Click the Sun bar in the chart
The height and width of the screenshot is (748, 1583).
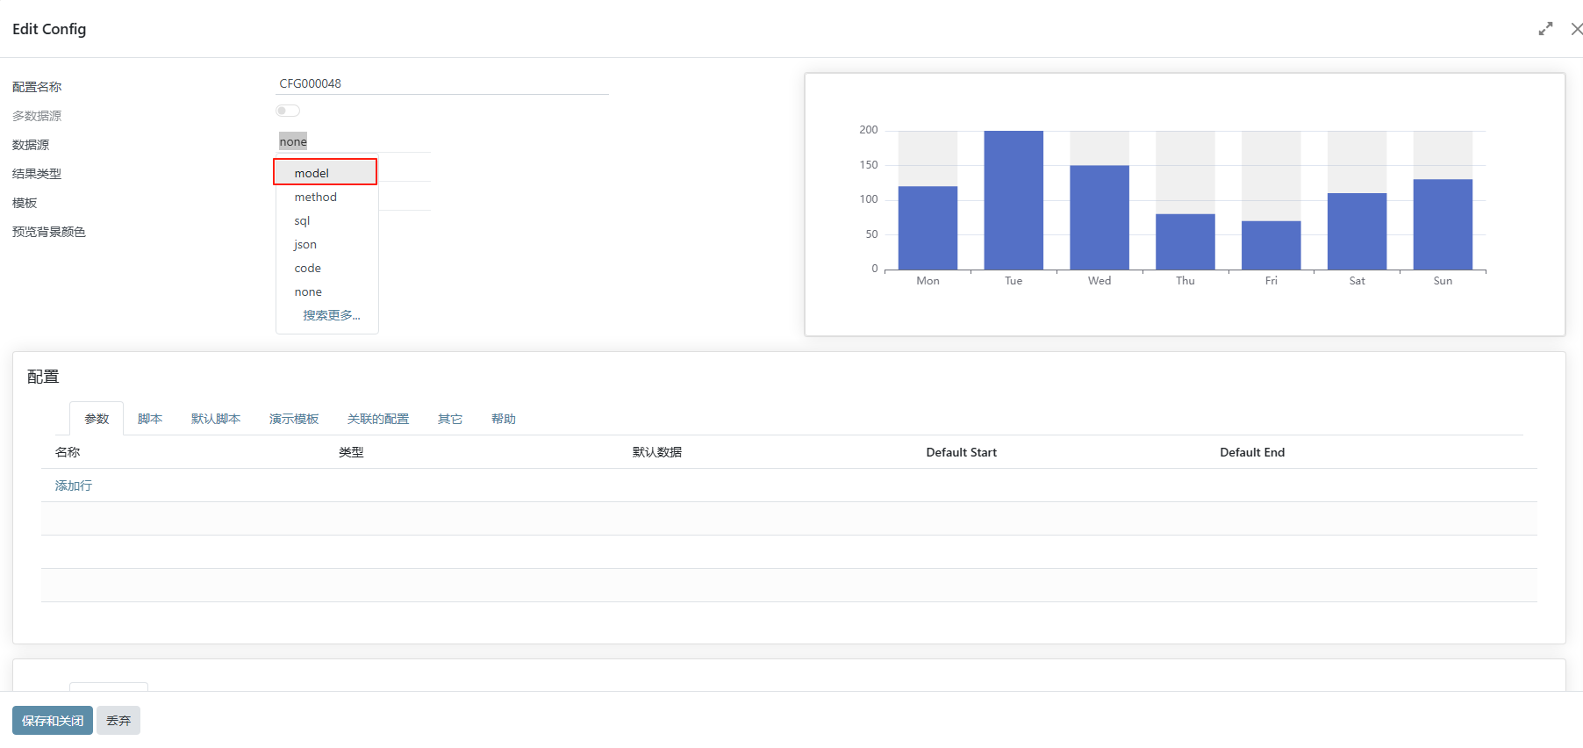click(1443, 225)
